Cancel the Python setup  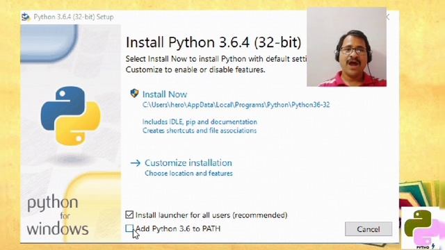point(369,229)
